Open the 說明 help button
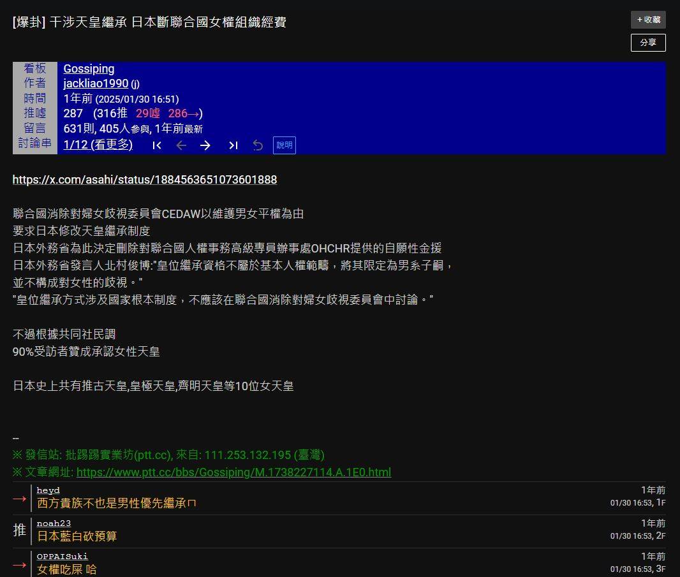The height and width of the screenshot is (577, 680). tap(283, 145)
